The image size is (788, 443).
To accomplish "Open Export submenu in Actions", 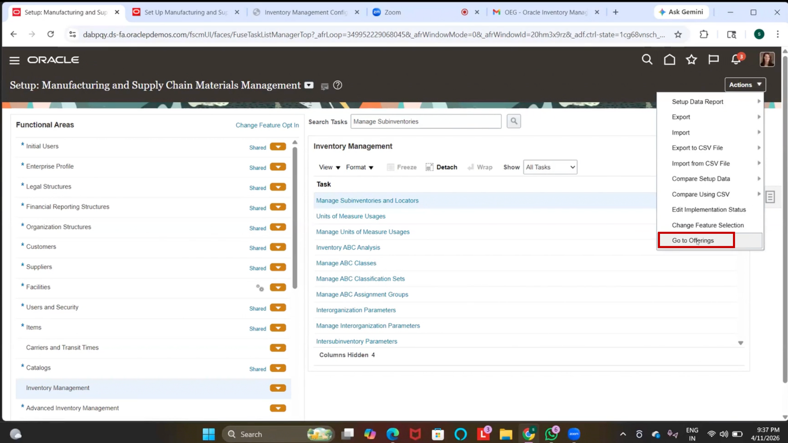I will (710, 117).
